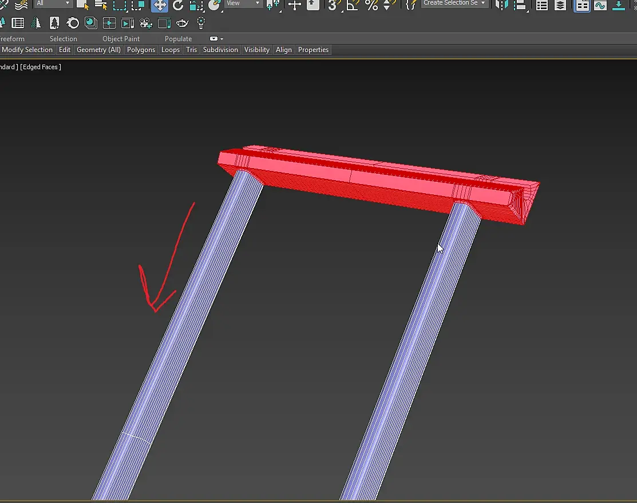Open the Populate ribbon tab
Viewport: 637px width, 503px height.
(x=179, y=38)
